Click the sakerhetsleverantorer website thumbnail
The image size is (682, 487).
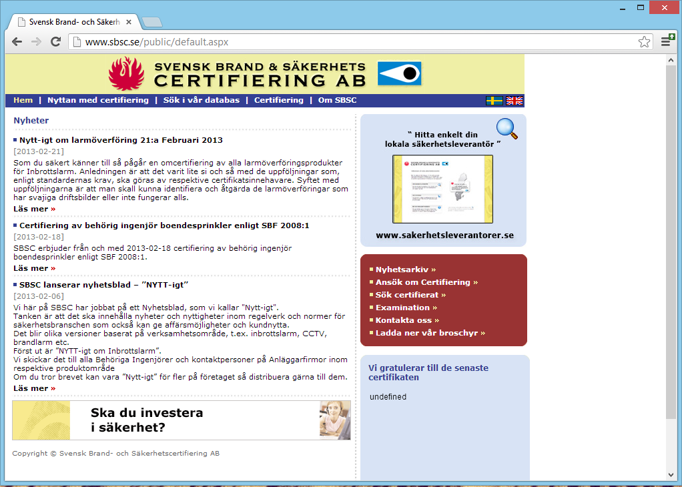pyautogui.click(x=443, y=189)
